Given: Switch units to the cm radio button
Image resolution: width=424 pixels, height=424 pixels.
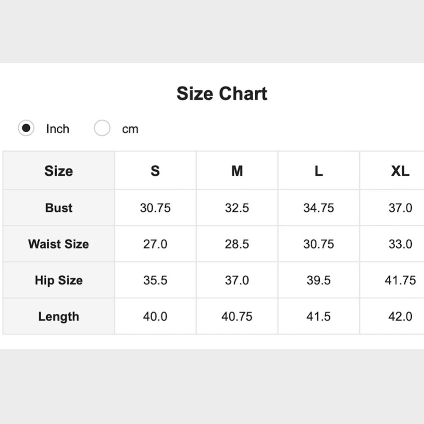Looking at the screenshot, I should point(102,128).
